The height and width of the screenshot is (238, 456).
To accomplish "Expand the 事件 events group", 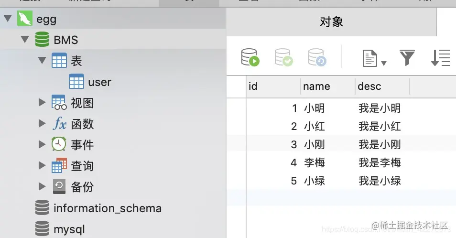I will coord(42,144).
